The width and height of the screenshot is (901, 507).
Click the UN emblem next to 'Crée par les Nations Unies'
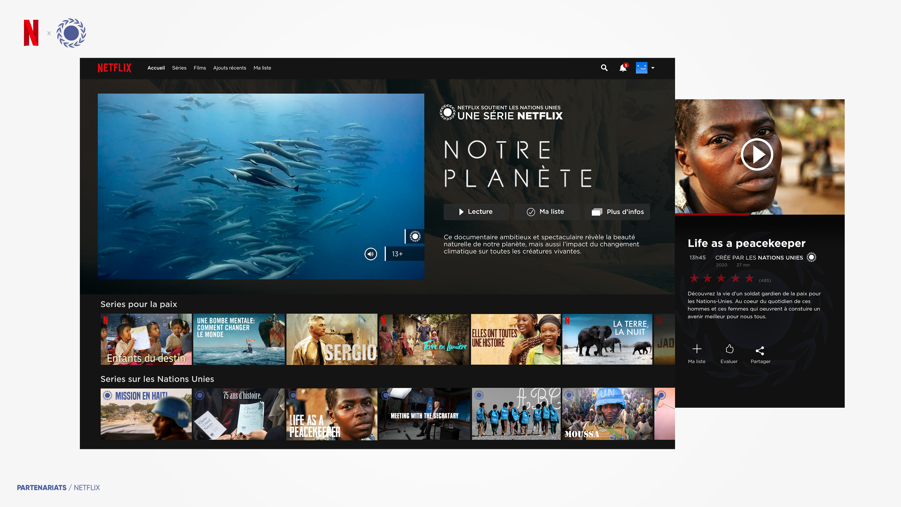pos(811,257)
